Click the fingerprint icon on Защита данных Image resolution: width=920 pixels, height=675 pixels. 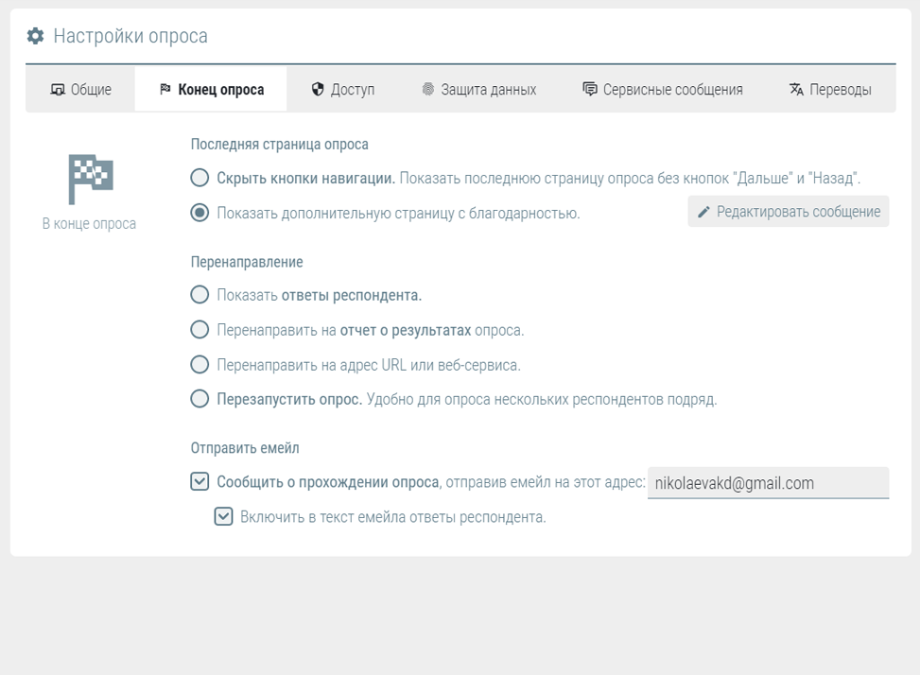(428, 90)
